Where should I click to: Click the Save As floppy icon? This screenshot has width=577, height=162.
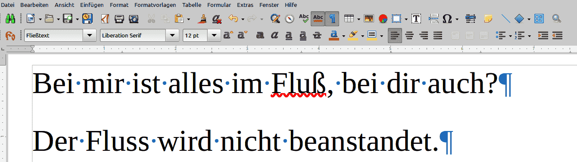pyautogui.click(x=88, y=19)
